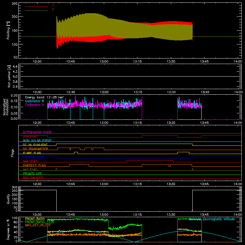
Task: Click the 'Pointing' axis label
Action: (x=8, y=30)
